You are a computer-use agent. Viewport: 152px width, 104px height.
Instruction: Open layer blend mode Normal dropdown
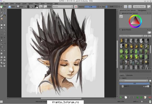134,81
